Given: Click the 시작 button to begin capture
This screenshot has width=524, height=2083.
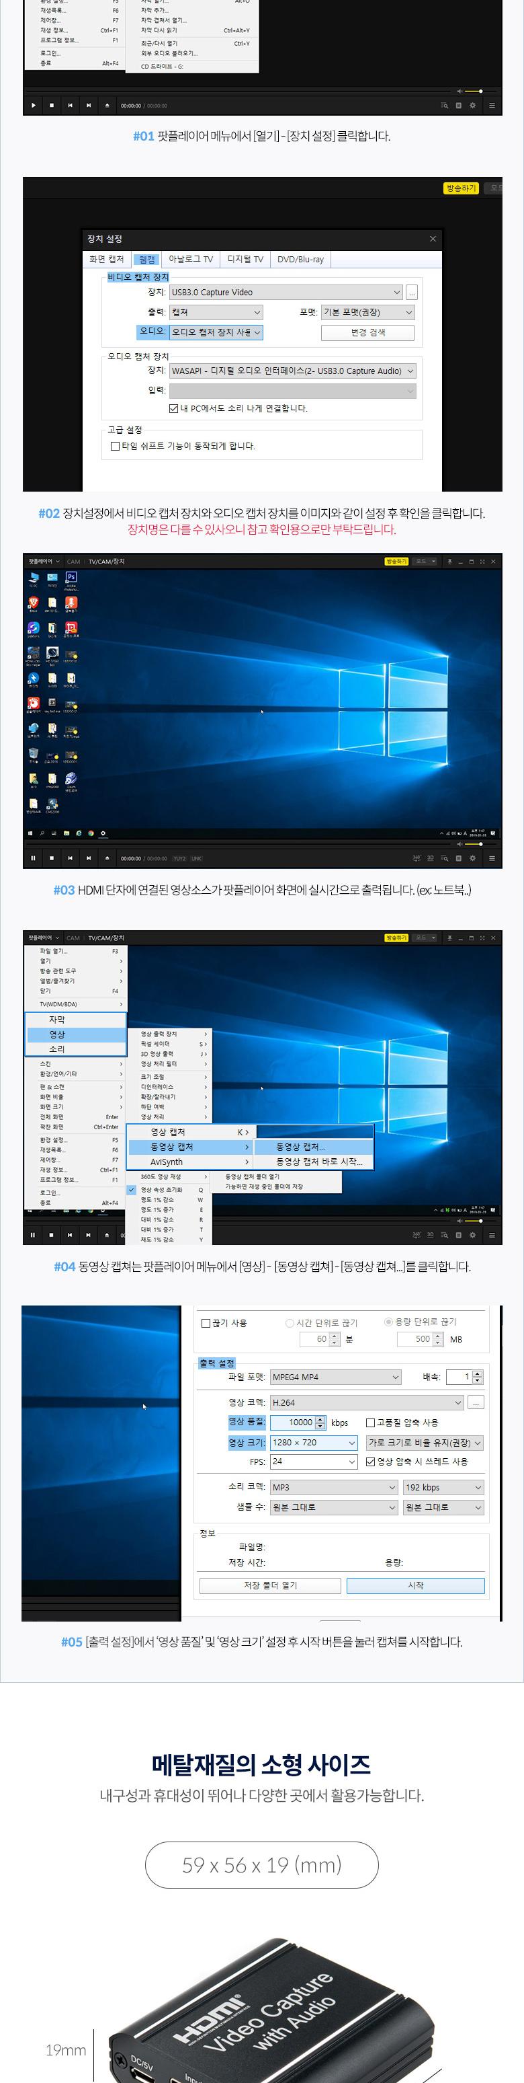Looking at the screenshot, I should click(x=416, y=1586).
